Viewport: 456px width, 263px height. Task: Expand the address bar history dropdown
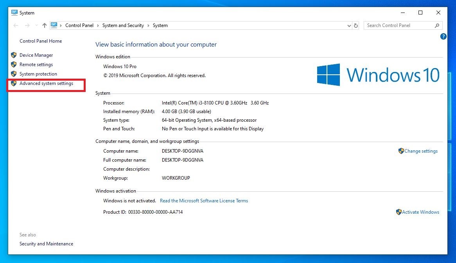coord(349,25)
